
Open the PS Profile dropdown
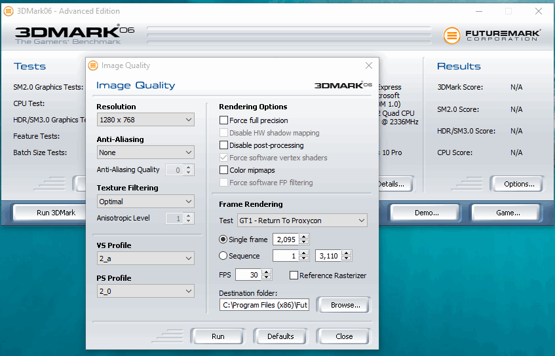coord(145,291)
